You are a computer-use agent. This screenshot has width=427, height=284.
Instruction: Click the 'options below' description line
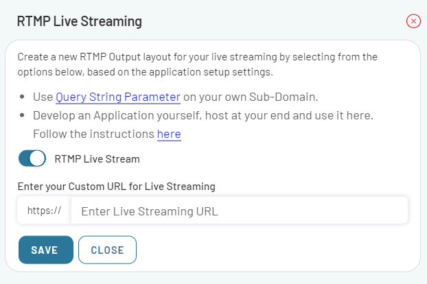click(145, 72)
